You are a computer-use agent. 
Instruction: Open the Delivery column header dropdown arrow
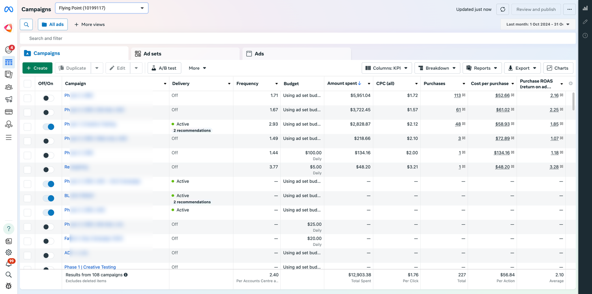click(229, 84)
